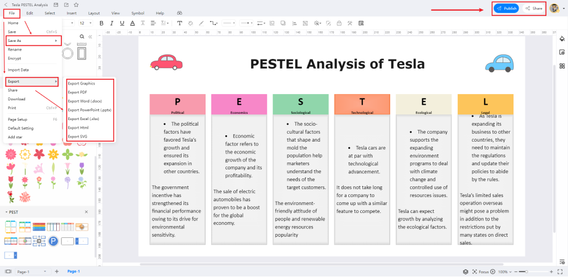The width and height of the screenshot is (568, 277).
Task: Select the blue circle P shape
Action: tap(53, 241)
